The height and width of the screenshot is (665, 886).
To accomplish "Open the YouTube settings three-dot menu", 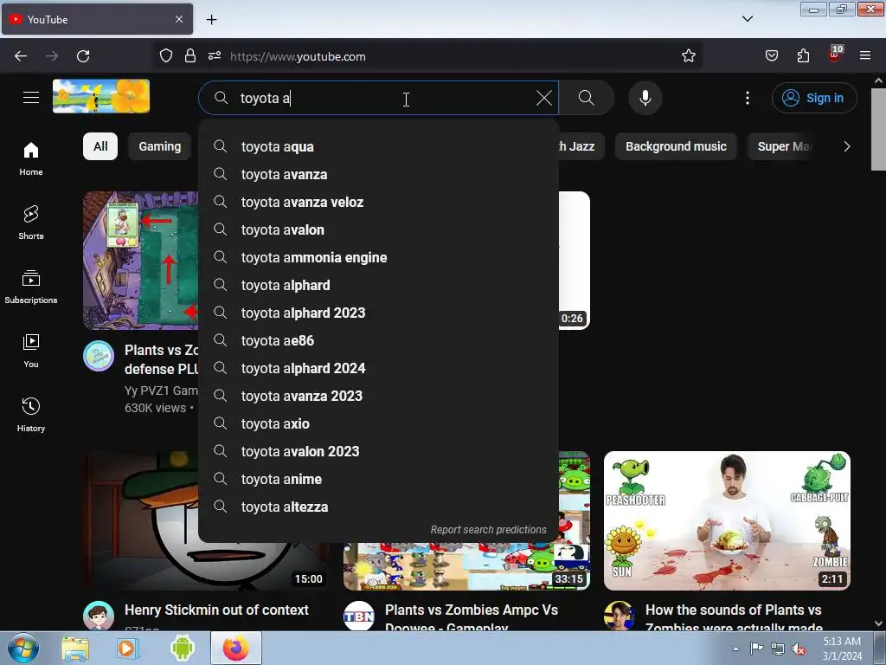I will click(x=747, y=98).
